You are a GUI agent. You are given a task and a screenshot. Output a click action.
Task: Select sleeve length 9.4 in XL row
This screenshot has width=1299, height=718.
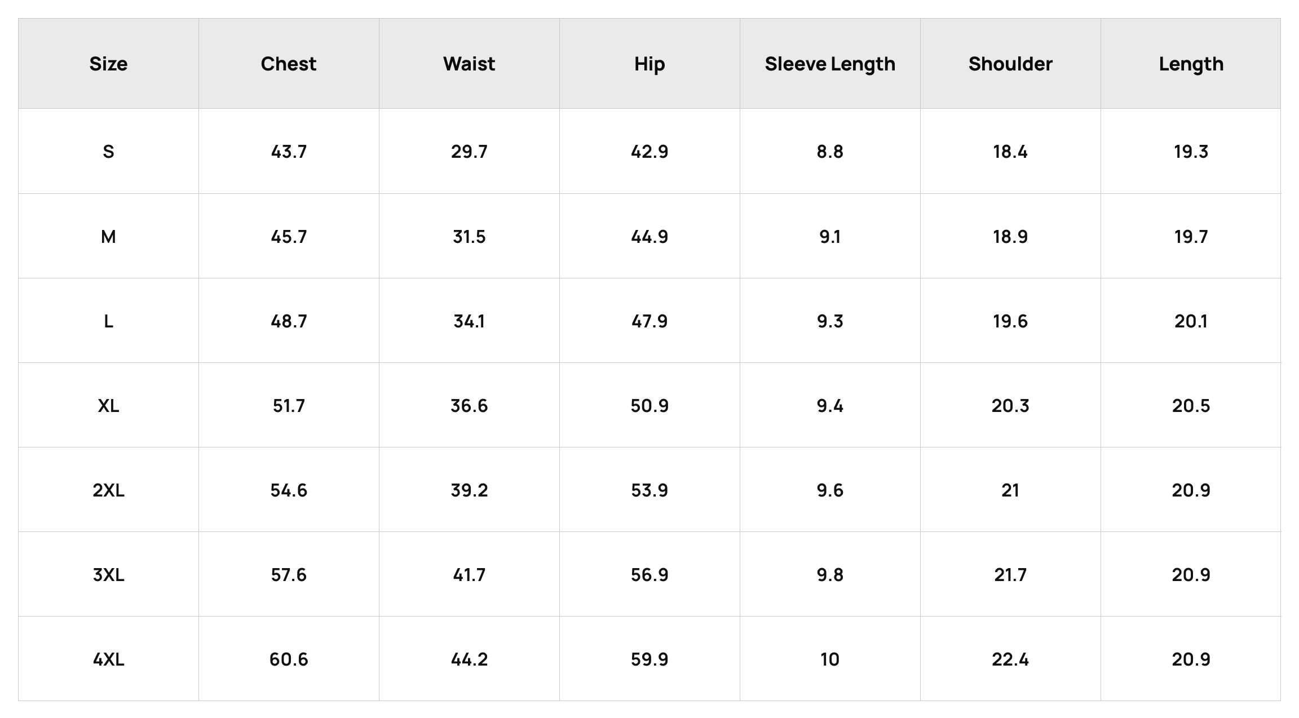pyautogui.click(x=830, y=405)
